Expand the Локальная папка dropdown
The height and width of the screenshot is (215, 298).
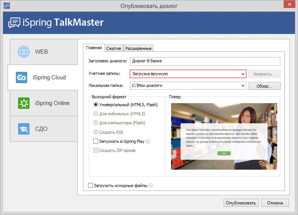click(188, 86)
